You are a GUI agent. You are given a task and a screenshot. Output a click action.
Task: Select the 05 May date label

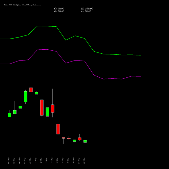coord(14,161)
